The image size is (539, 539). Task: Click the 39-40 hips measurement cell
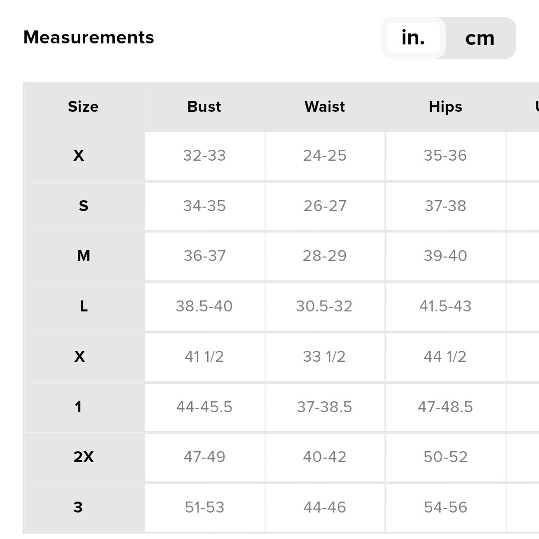click(x=446, y=256)
